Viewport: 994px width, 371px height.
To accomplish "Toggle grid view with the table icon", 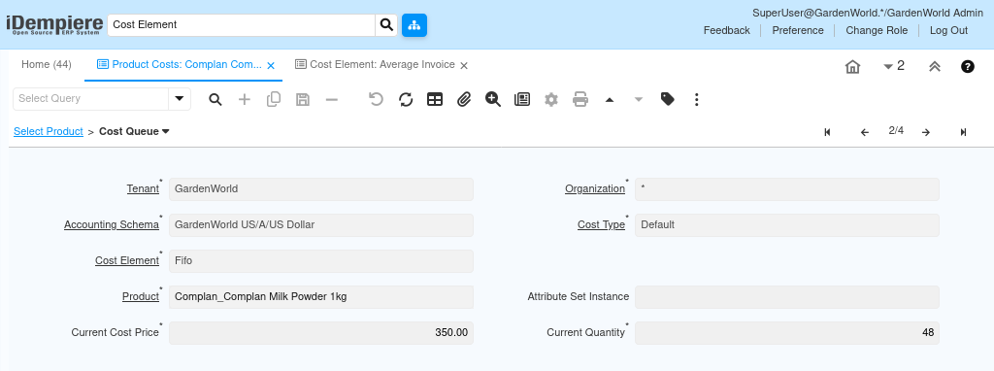I will tap(435, 100).
